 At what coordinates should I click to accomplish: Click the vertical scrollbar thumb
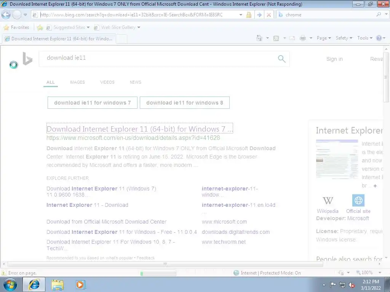(386, 77)
